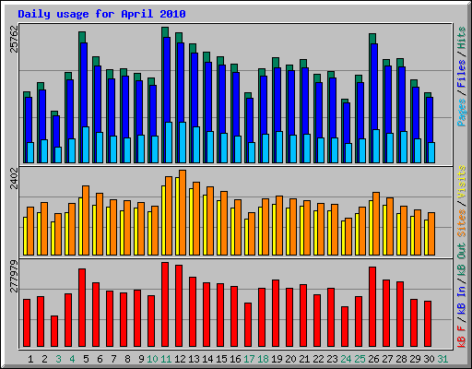Click green day label 31
The image size is (472, 369).
pos(442,359)
